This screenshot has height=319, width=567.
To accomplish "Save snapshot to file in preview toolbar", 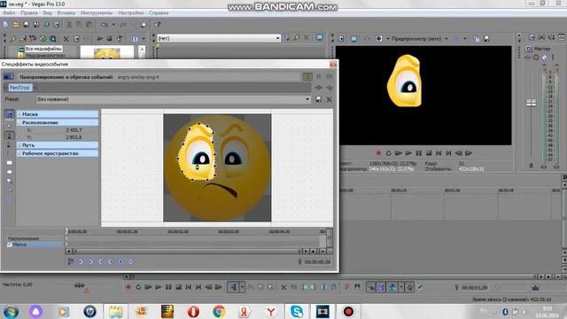I will coord(486,39).
